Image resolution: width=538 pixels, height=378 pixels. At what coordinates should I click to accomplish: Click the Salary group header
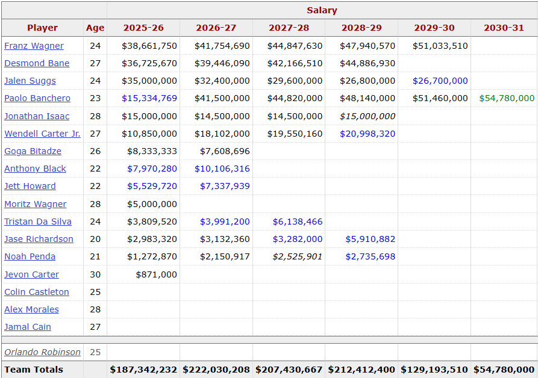point(322,10)
